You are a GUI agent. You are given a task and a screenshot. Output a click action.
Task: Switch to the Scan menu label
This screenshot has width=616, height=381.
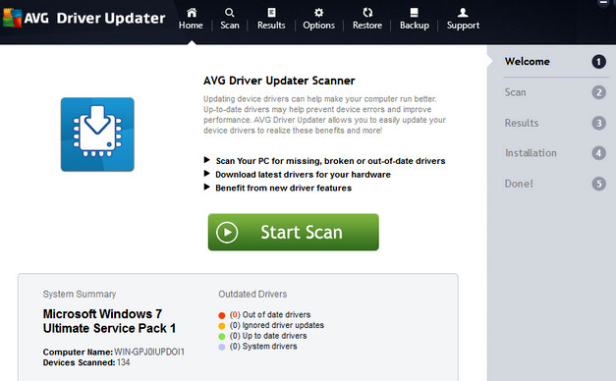click(x=230, y=26)
